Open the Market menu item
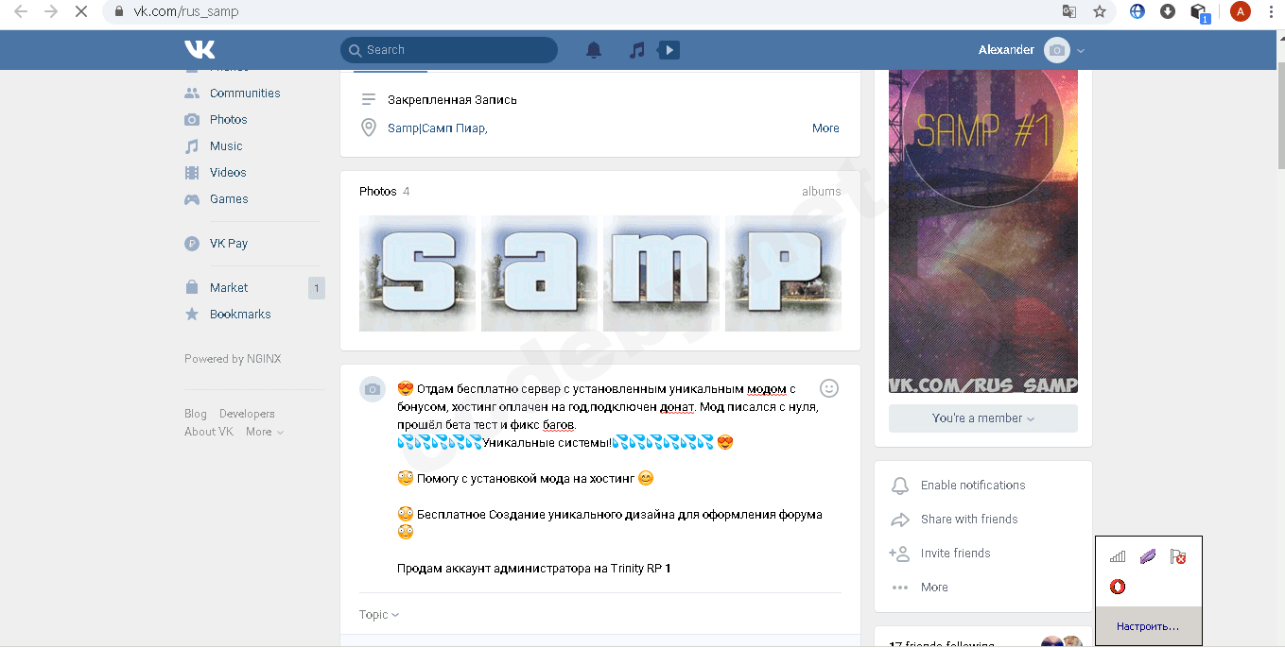 click(x=229, y=288)
